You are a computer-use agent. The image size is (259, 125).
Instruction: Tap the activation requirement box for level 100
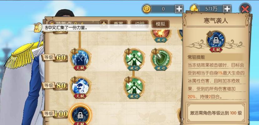[x=216, y=113]
